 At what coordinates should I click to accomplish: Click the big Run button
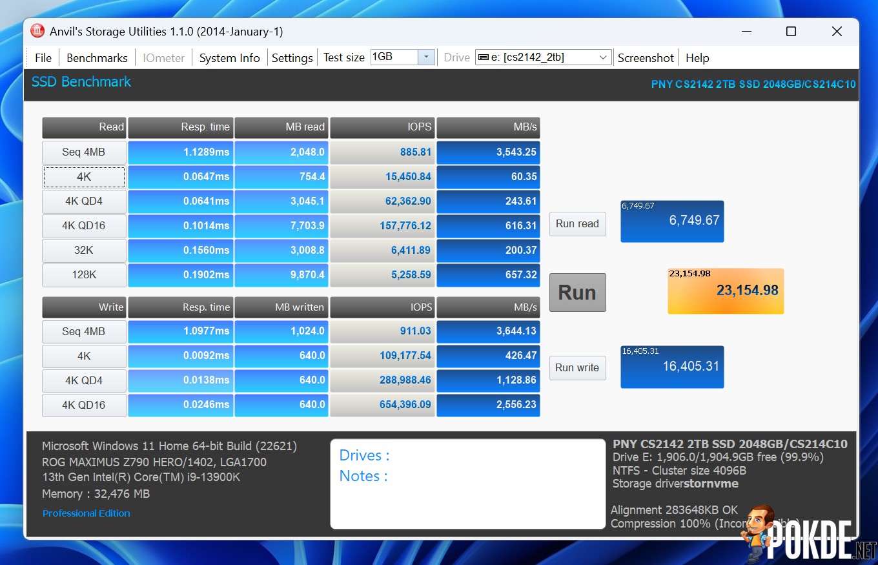tap(577, 293)
